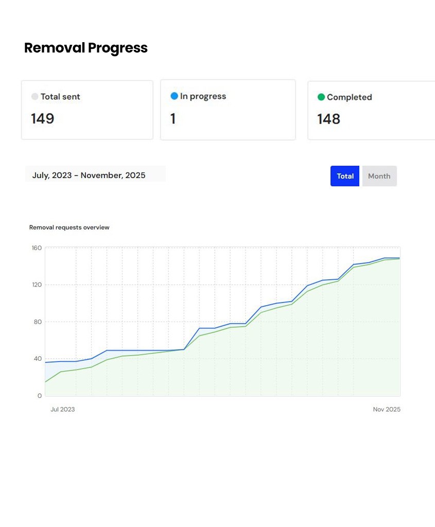Click the 148 completed count
This screenshot has width=435, height=527.
328,119
